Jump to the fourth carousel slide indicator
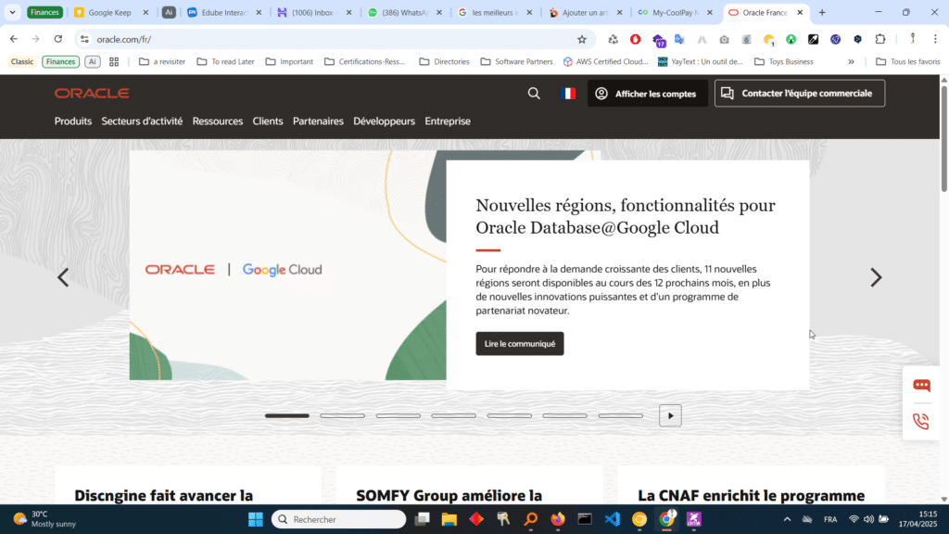The width and height of the screenshot is (949, 534). click(453, 416)
